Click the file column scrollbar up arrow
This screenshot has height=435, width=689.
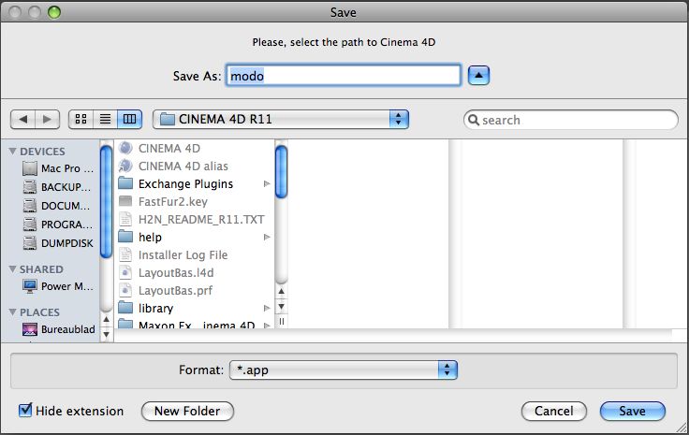(281, 291)
